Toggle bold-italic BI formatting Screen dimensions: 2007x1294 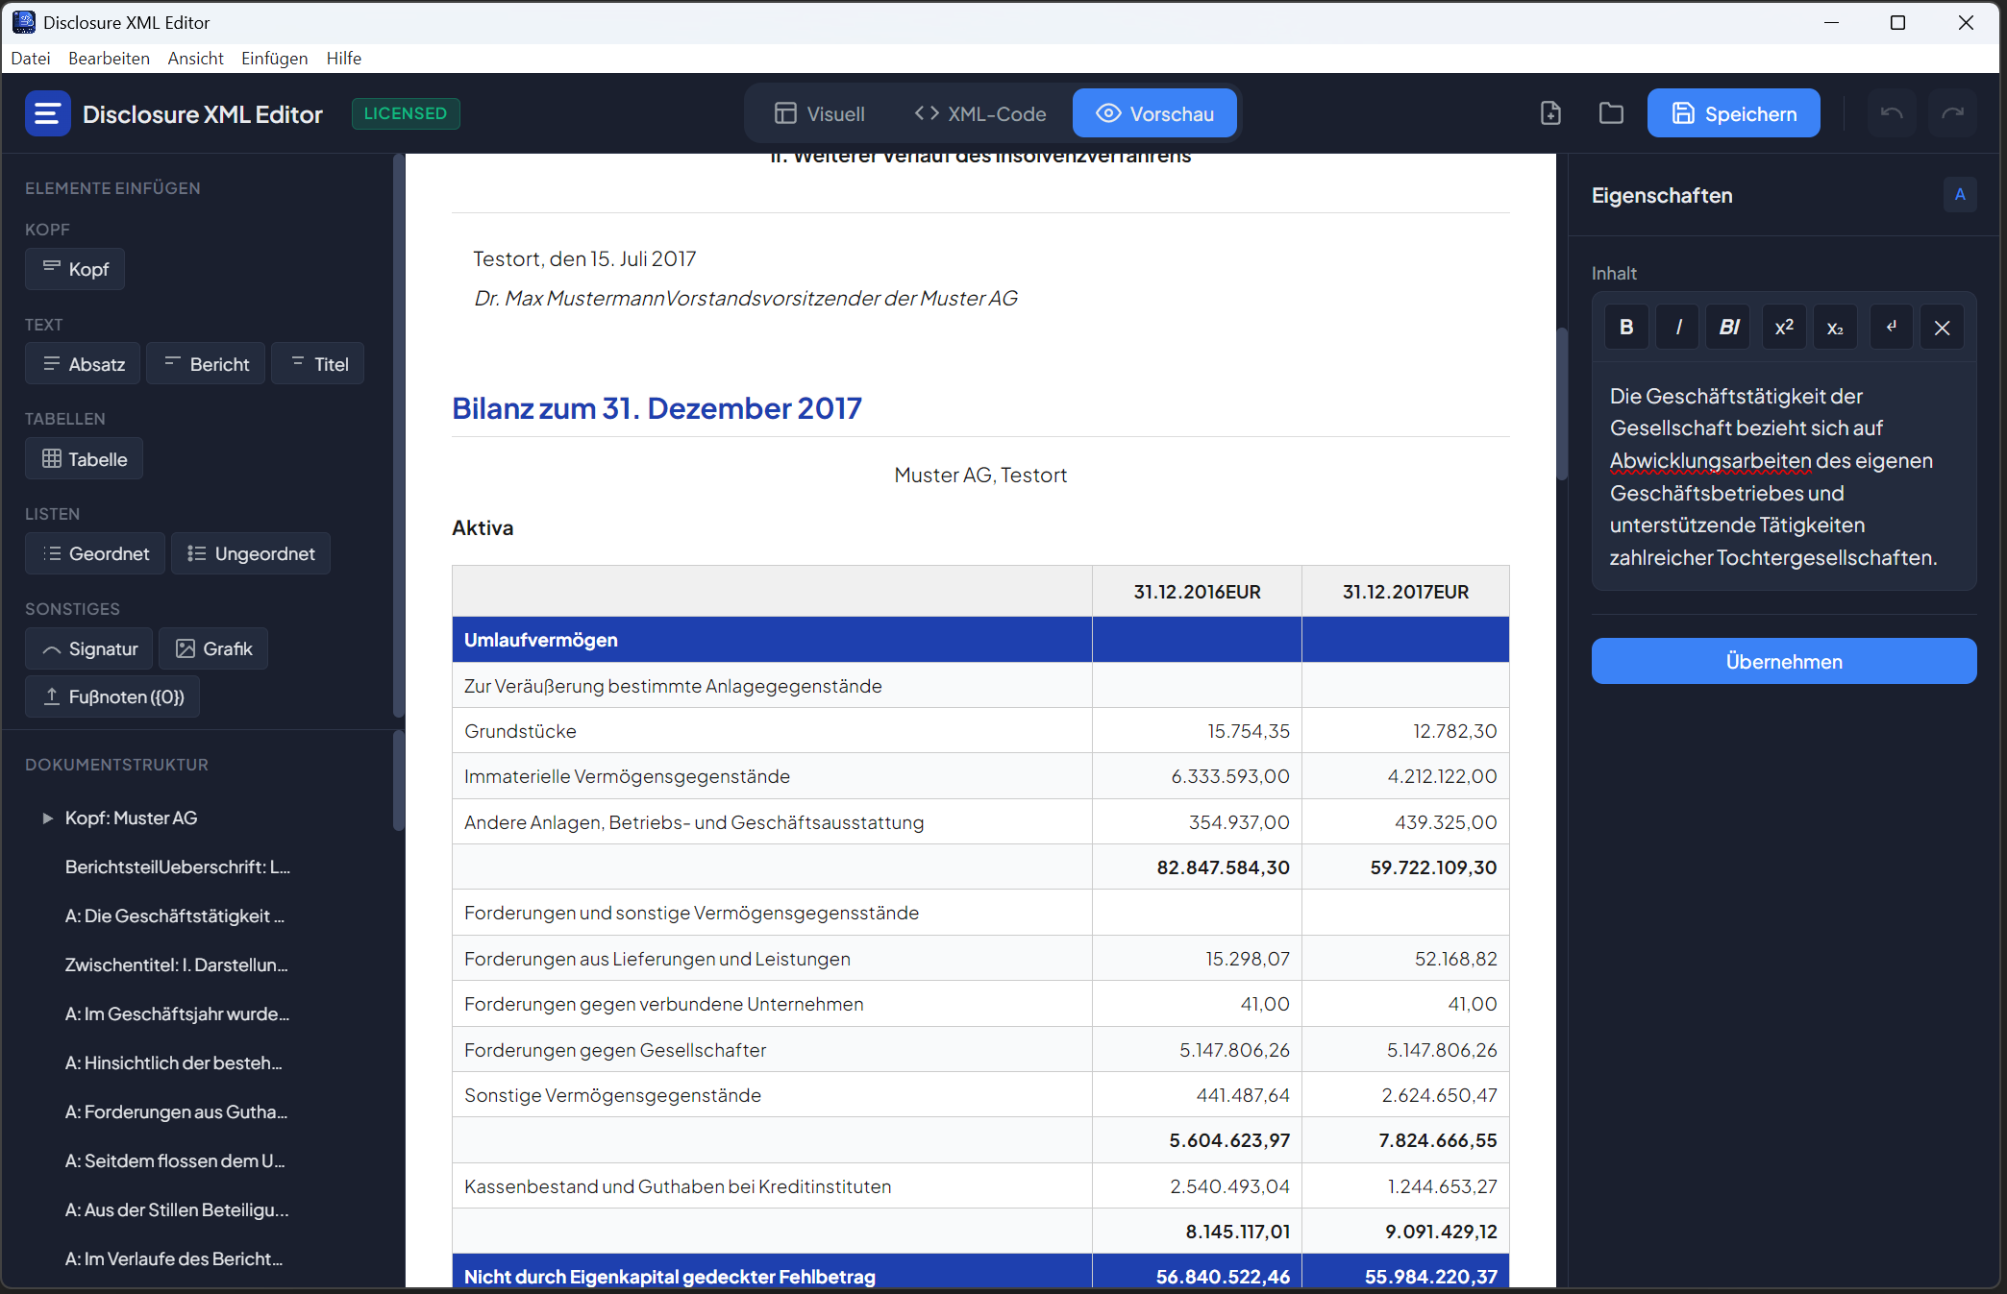[1729, 328]
